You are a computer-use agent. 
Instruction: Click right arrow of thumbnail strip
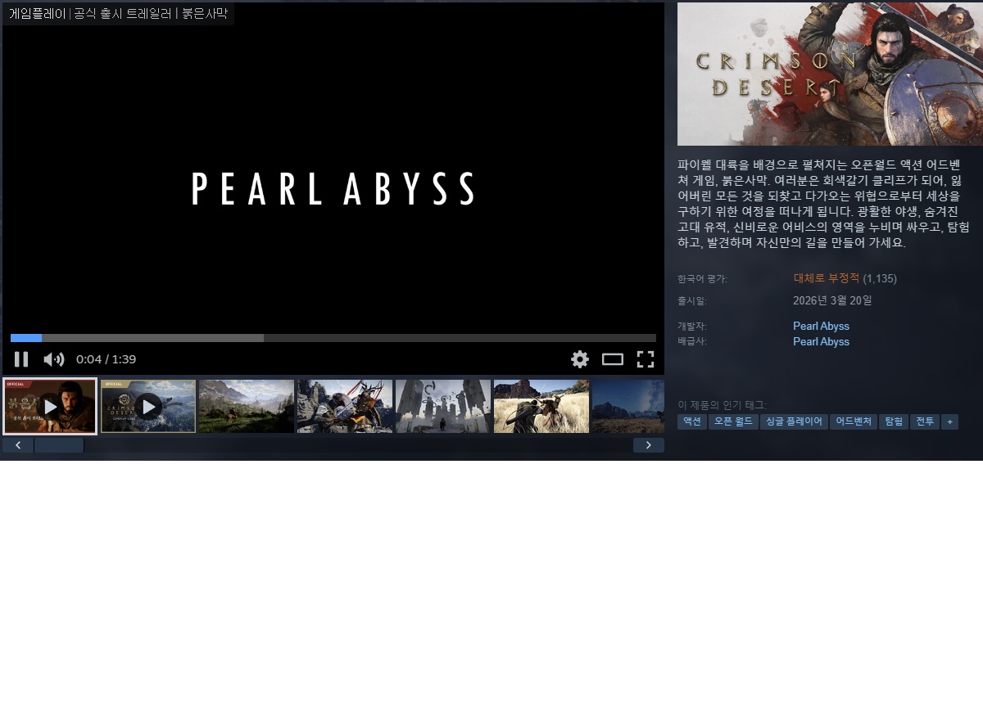point(649,445)
